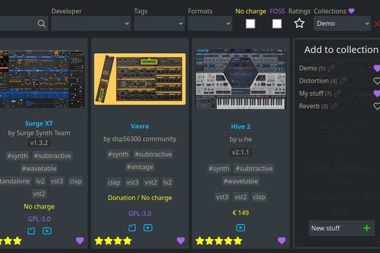Click the Hive 2 synth screenshot thumbnail
Image resolution: width=380 pixels, height=253 pixels.
pos(241,79)
